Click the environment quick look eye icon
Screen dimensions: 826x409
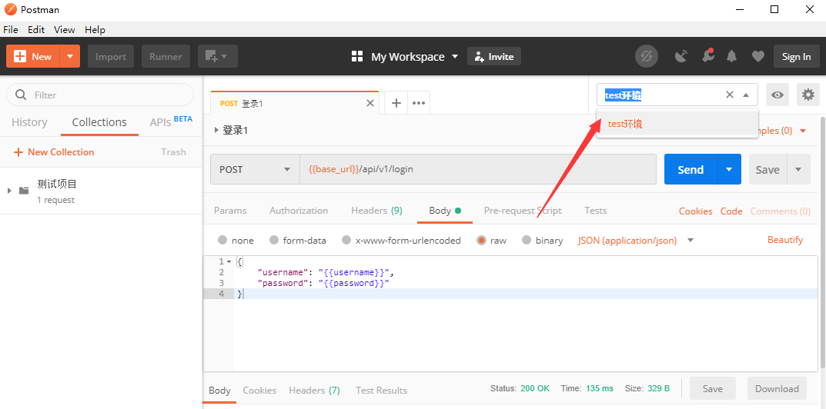point(778,95)
